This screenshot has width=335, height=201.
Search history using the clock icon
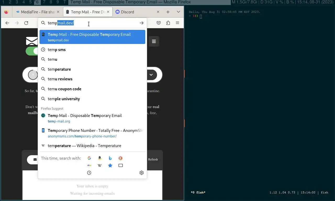click(89, 173)
